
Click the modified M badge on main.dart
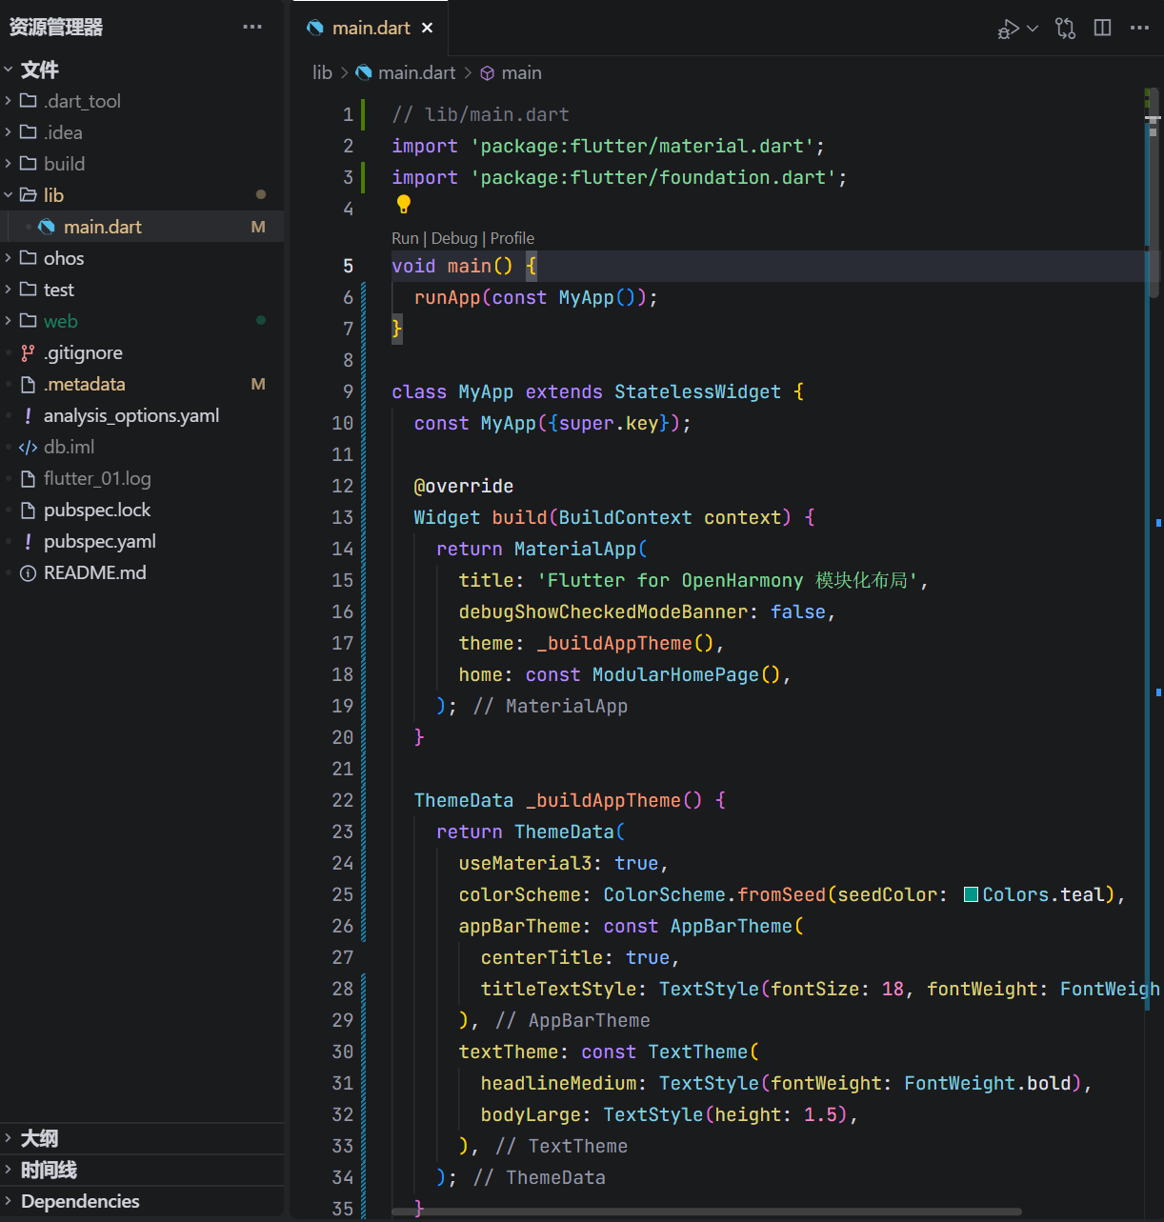258,227
